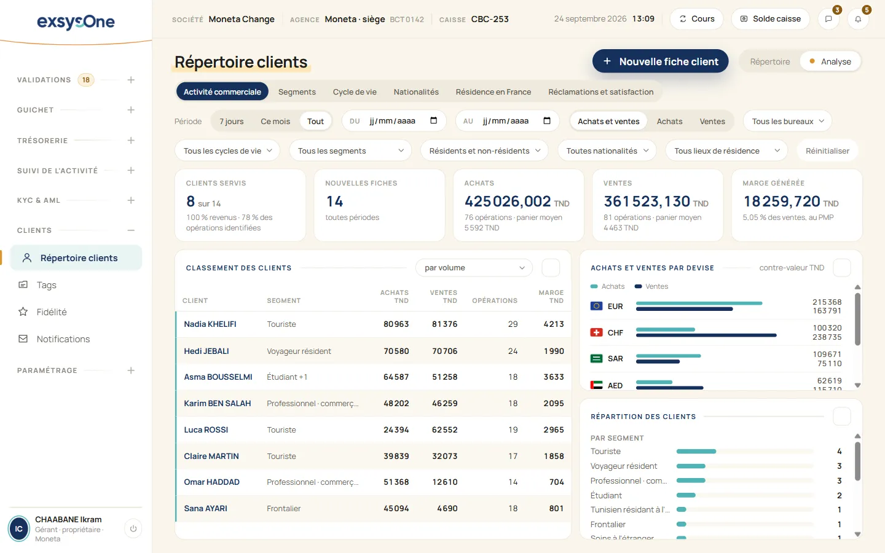The width and height of the screenshot is (885, 553).
Task: Open the Réclamations et satisfaction tab
Action: pyautogui.click(x=601, y=92)
